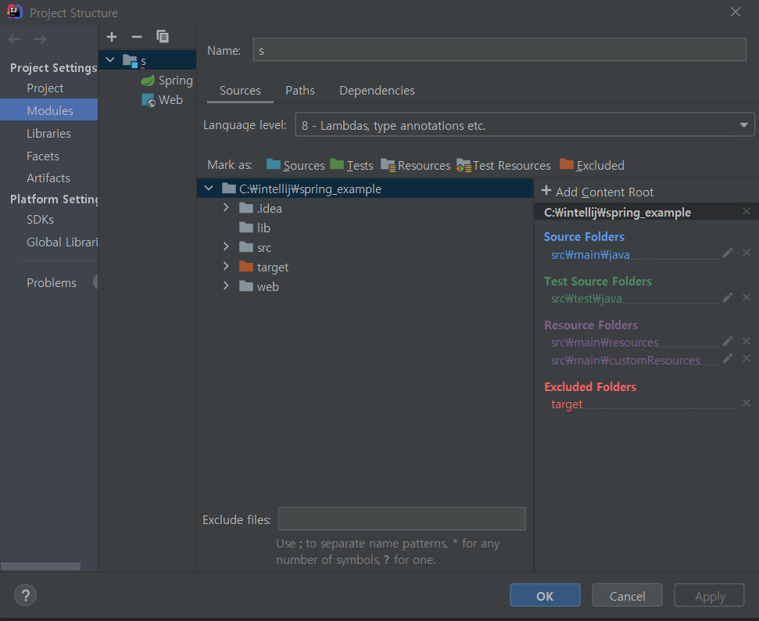Apply the project structure changes

[708, 594]
